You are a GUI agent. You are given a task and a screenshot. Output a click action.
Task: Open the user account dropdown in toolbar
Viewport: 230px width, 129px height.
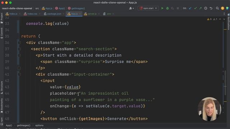pyautogui.click(x=132, y=8)
